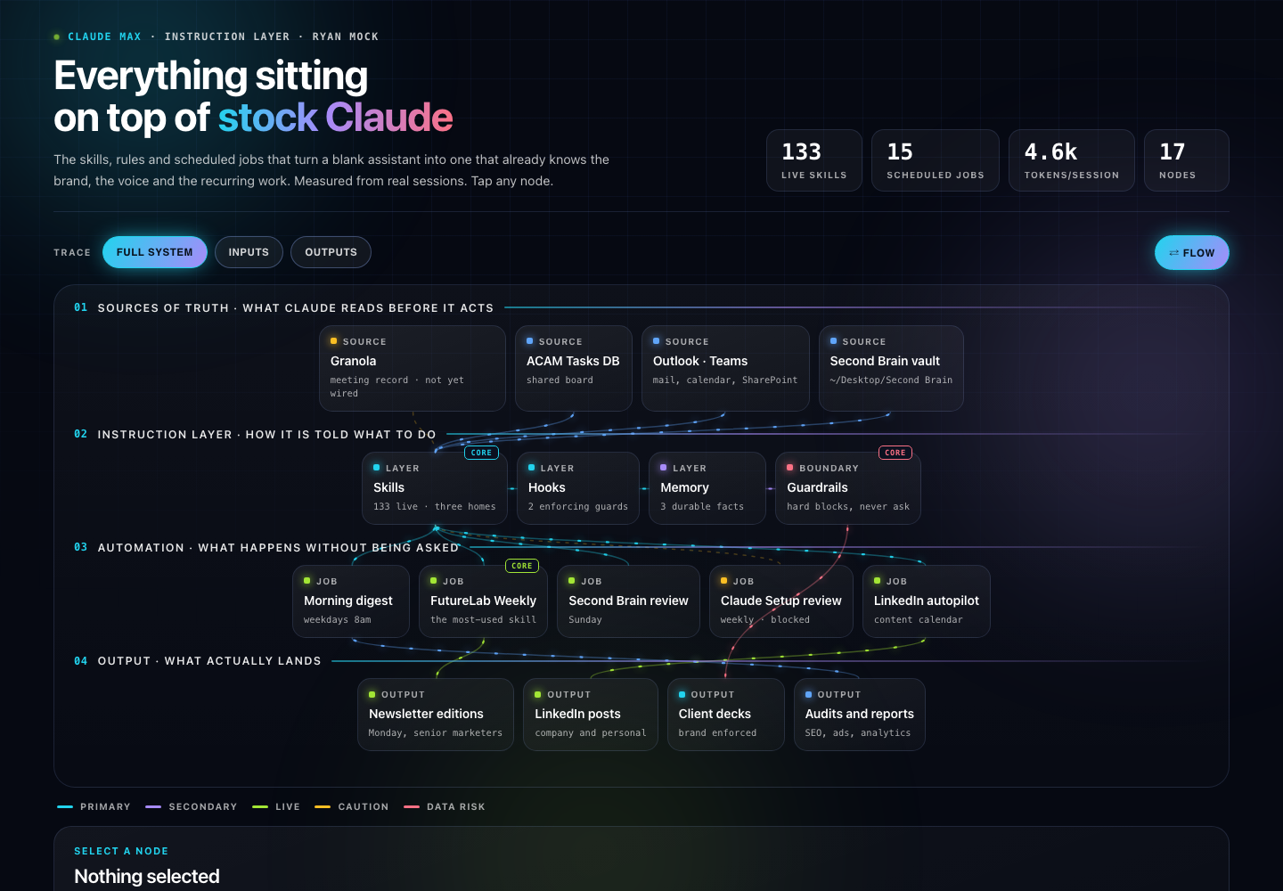
Task: Click the 'Automation' section 03 heading
Action: point(278,548)
